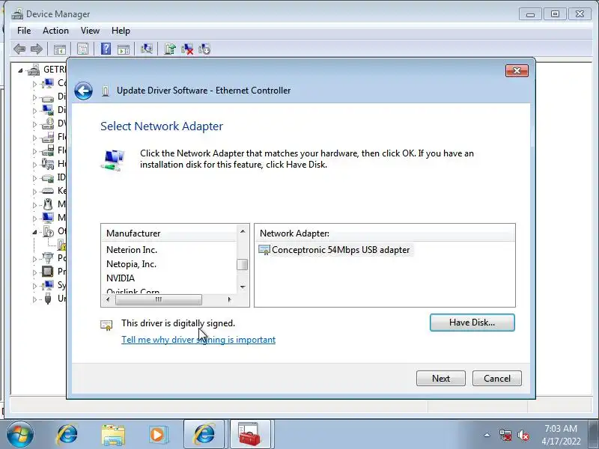599x449 pixels.
Task: Click the Manufacturer column header
Action: 169,233
